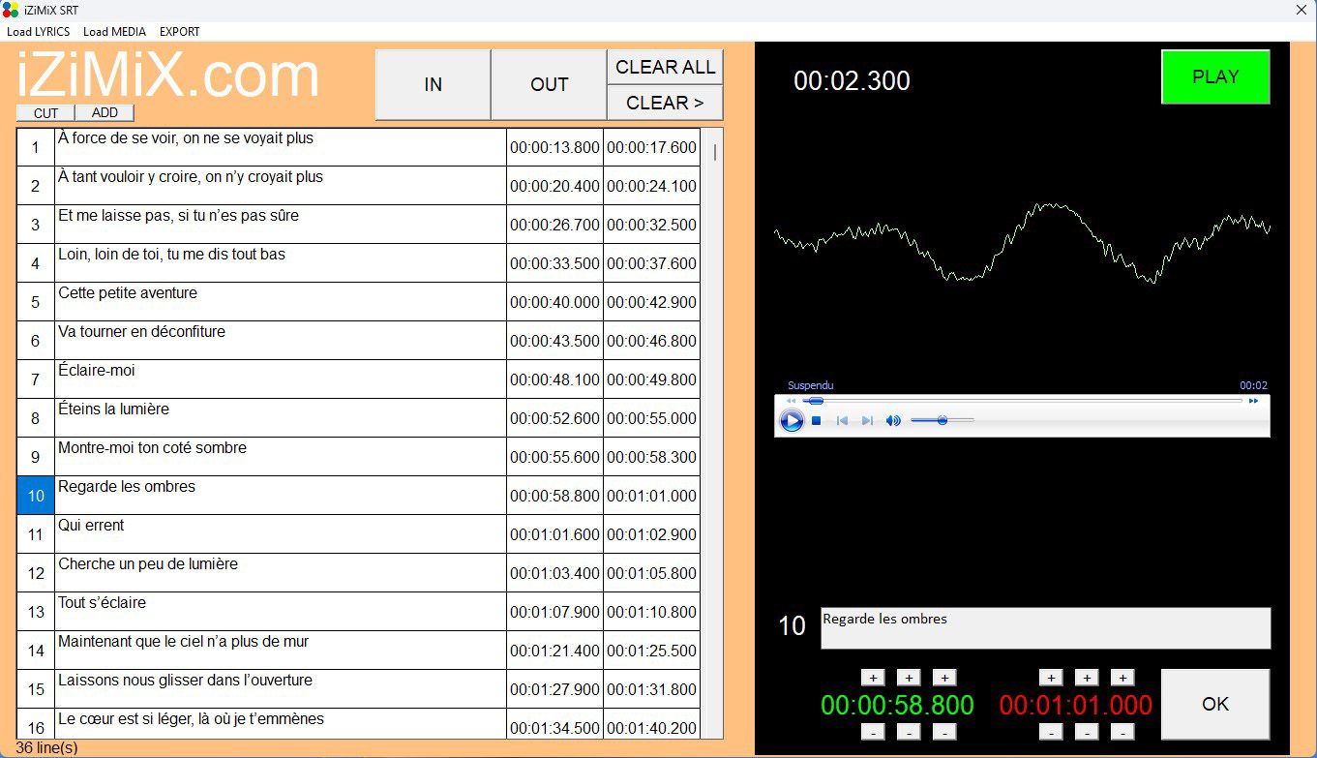Click the middle plus above the red OUT time

(x=1087, y=678)
